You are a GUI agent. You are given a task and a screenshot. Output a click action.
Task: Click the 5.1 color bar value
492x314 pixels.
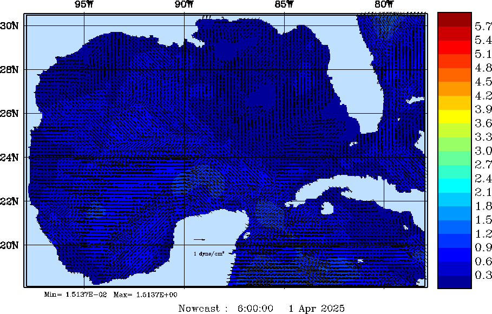click(483, 54)
